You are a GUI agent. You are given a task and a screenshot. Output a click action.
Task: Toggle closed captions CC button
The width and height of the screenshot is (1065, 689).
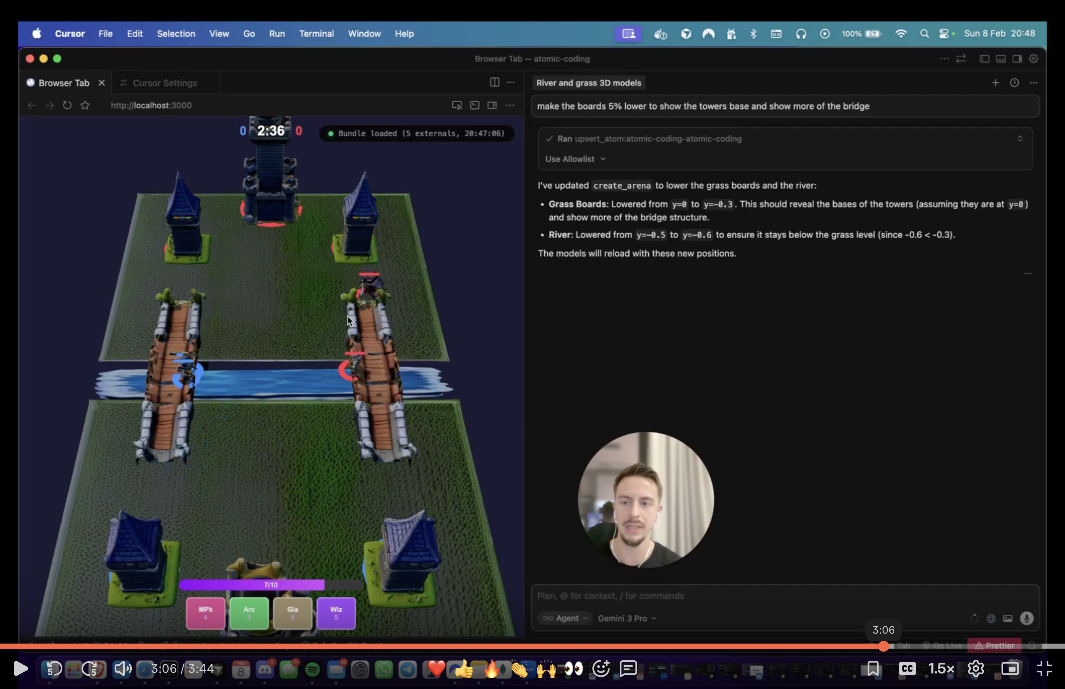point(907,668)
